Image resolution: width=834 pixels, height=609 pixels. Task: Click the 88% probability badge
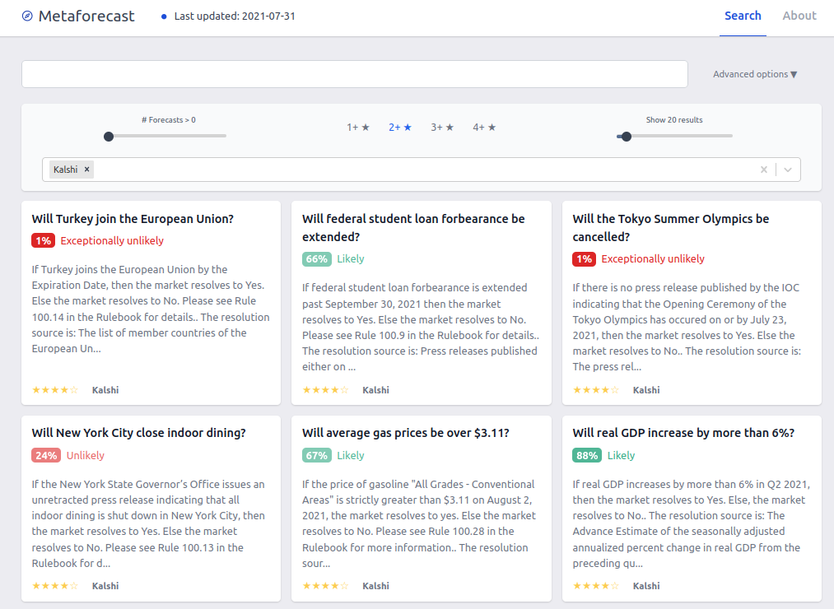[587, 455]
